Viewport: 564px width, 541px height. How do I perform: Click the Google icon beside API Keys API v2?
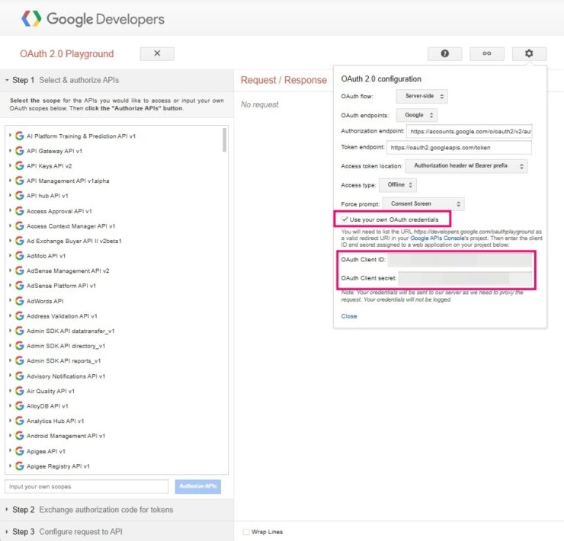point(19,165)
